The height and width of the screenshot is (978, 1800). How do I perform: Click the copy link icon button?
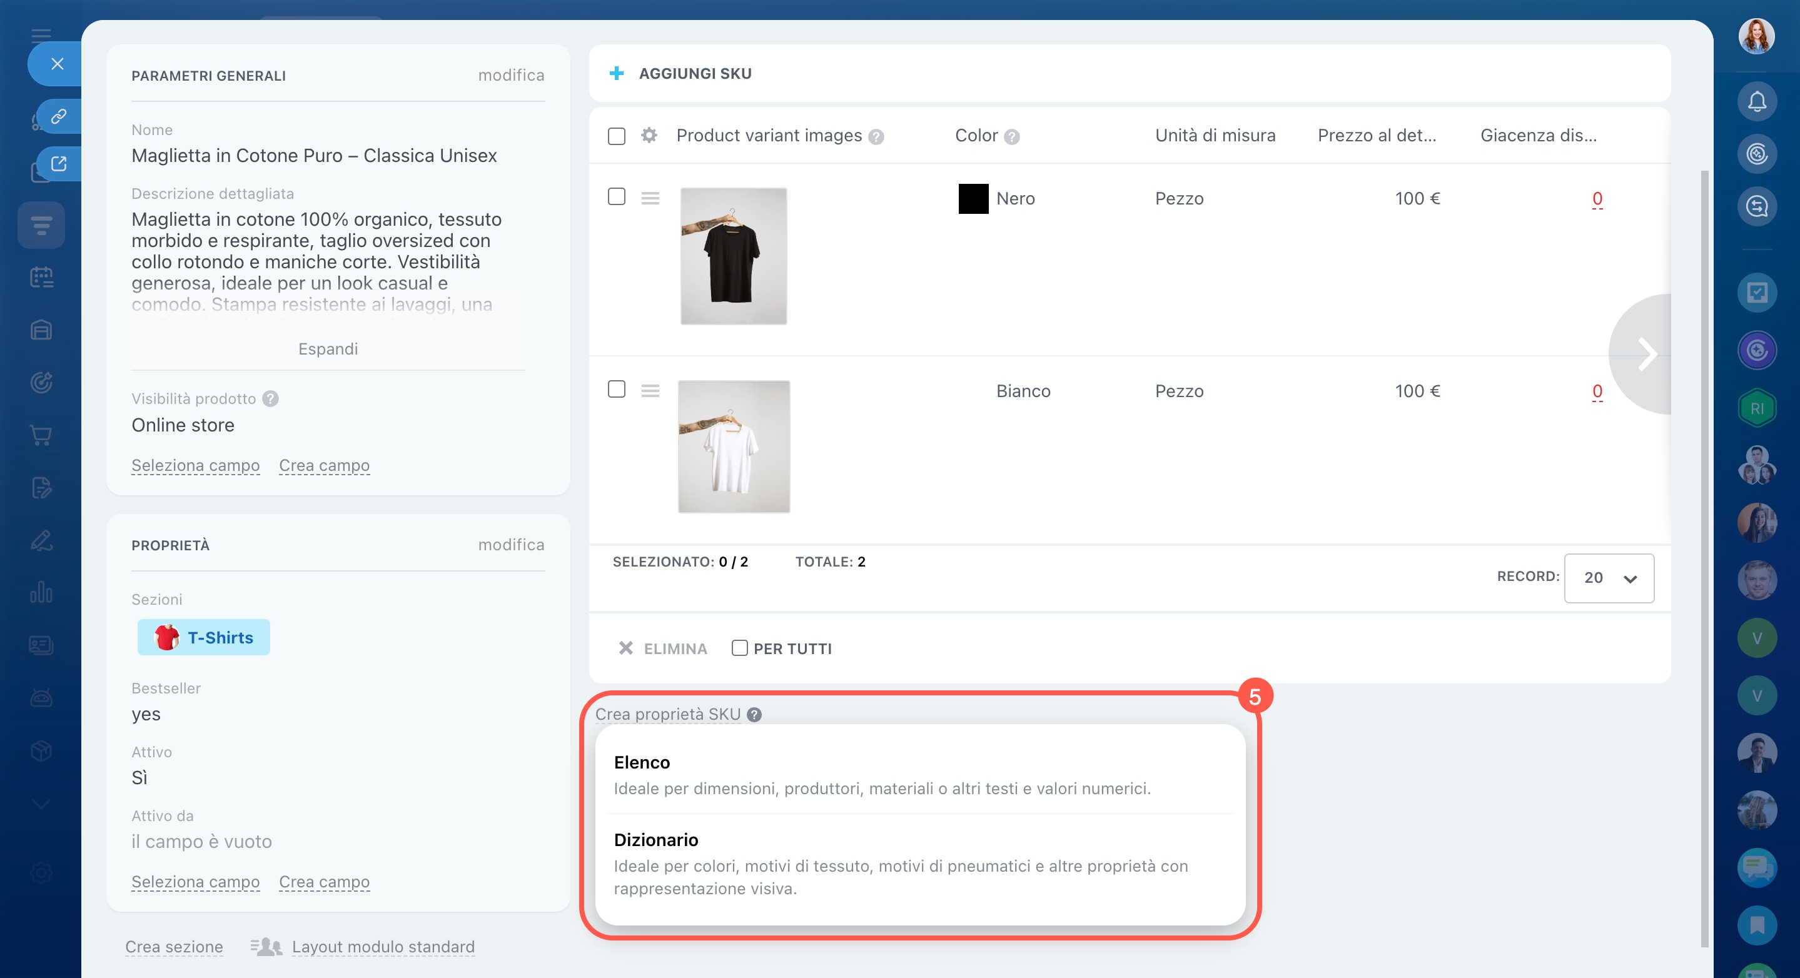pyautogui.click(x=59, y=116)
